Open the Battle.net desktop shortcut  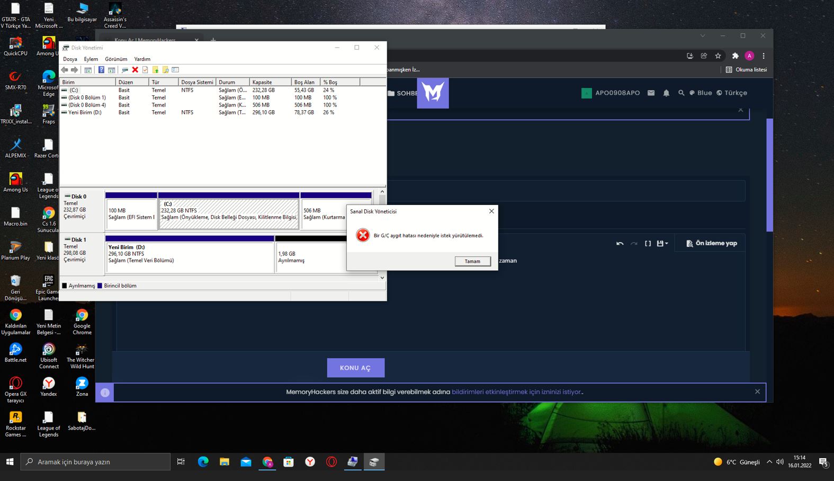click(x=15, y=352)
